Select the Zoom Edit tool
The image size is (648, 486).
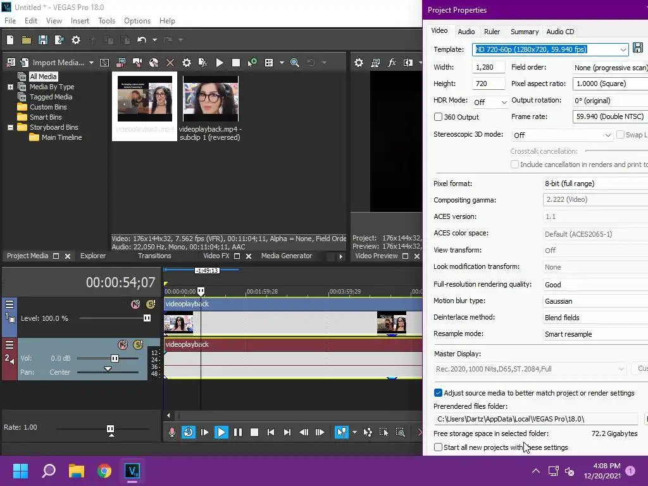[400, 432]
